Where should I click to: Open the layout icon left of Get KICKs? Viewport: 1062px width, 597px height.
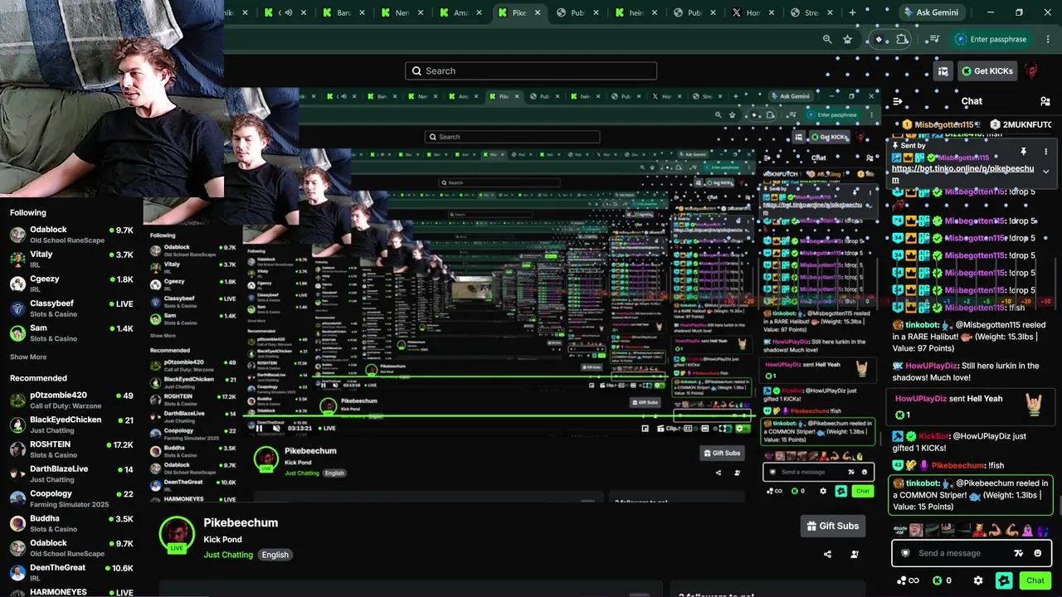tap(943, 71)
